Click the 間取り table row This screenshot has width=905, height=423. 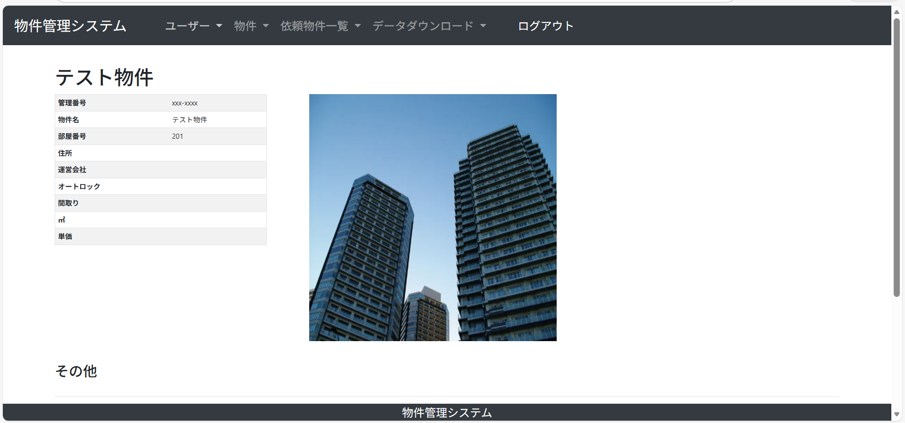point(160,203)
